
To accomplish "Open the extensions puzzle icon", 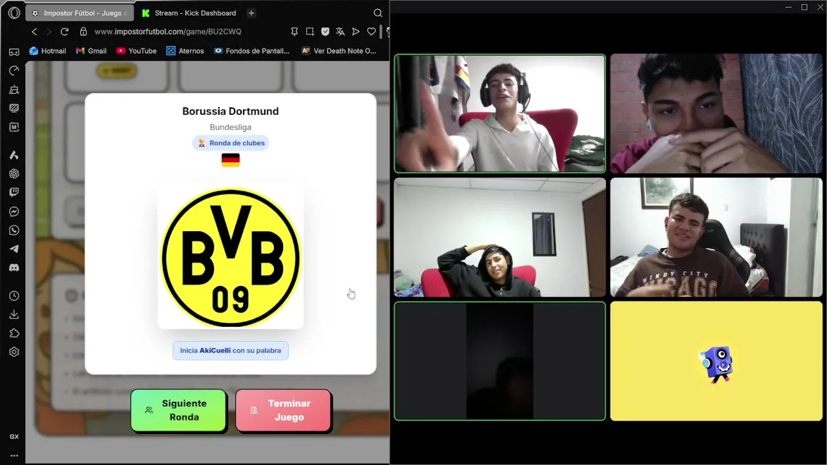I will pos(14,333).
